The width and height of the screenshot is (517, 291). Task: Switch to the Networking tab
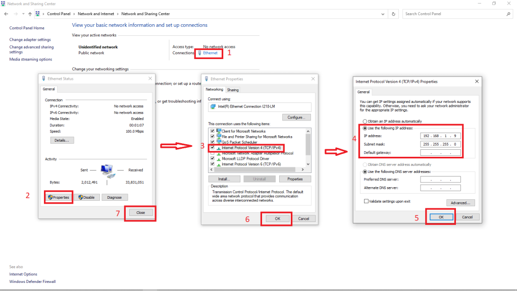(x=214, y=90)
